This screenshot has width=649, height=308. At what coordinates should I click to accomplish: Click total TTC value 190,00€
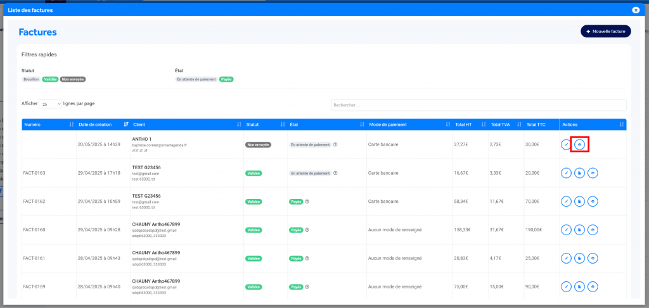[534, 230]
